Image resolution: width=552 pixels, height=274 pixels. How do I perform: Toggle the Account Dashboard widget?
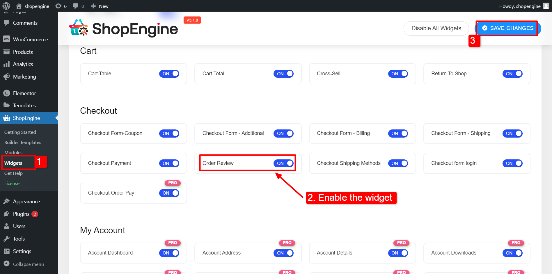(169, 253)
